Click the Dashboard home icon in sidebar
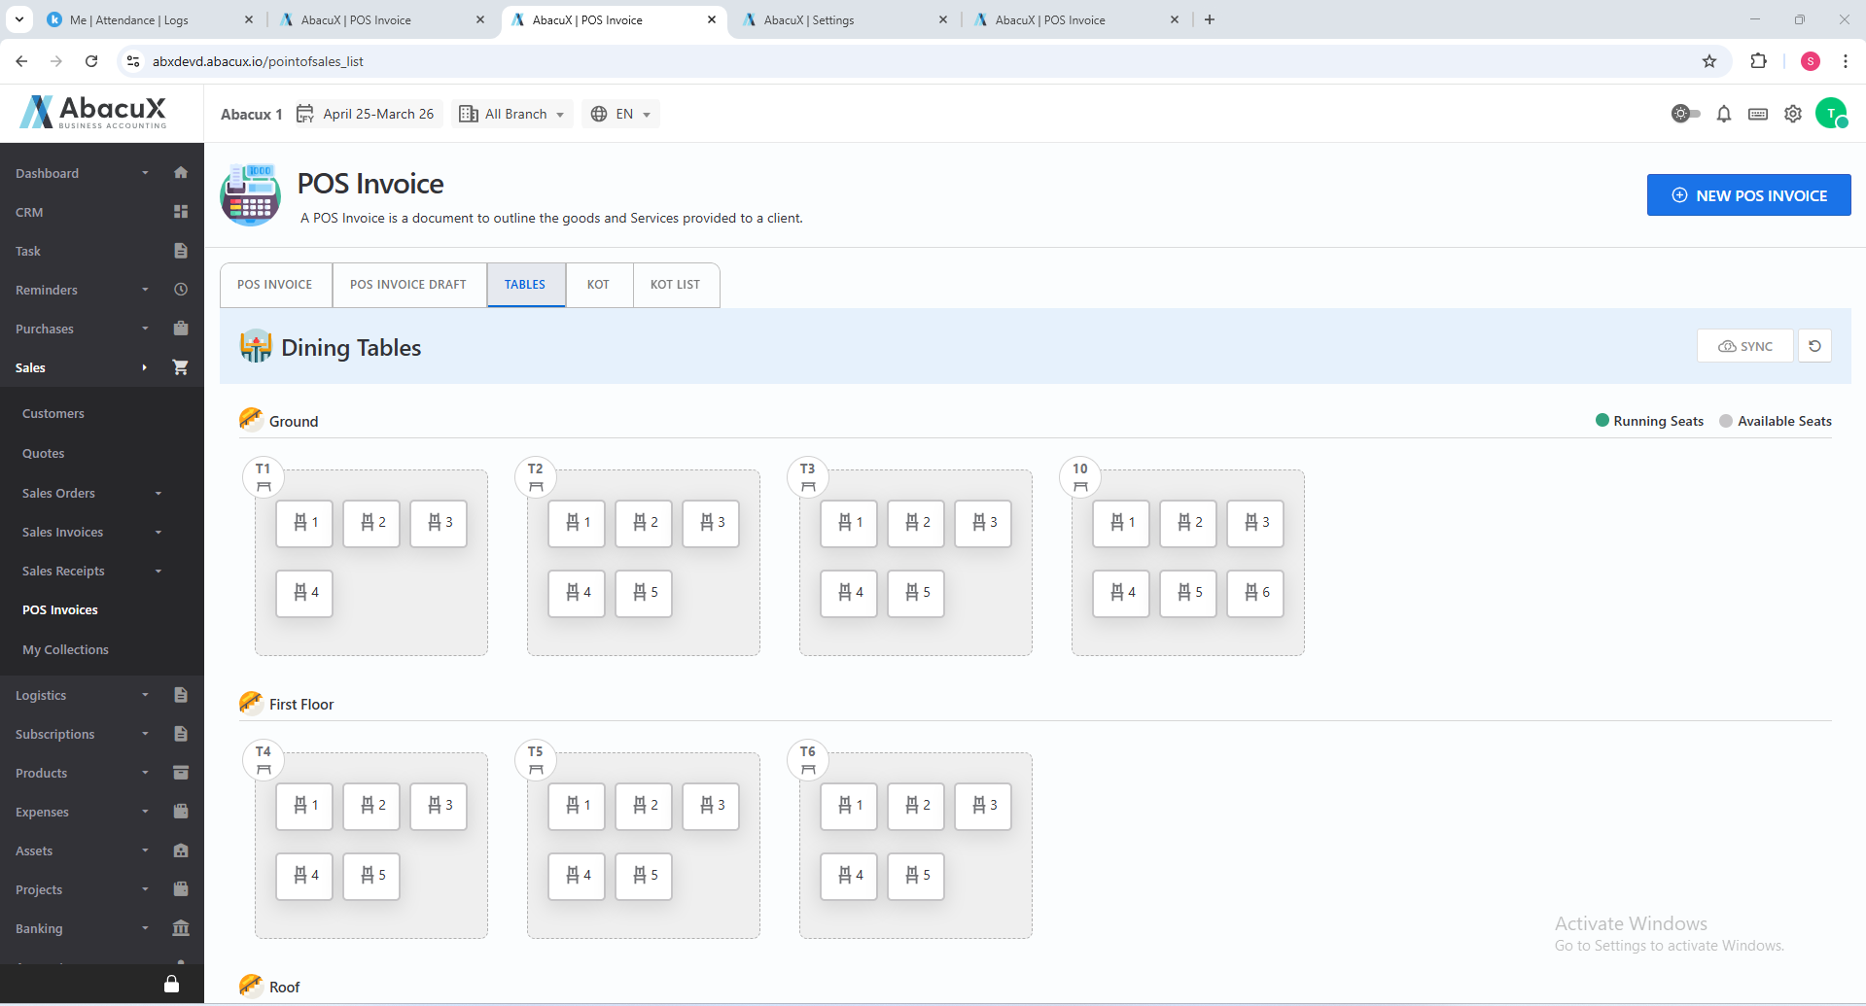 181,173
